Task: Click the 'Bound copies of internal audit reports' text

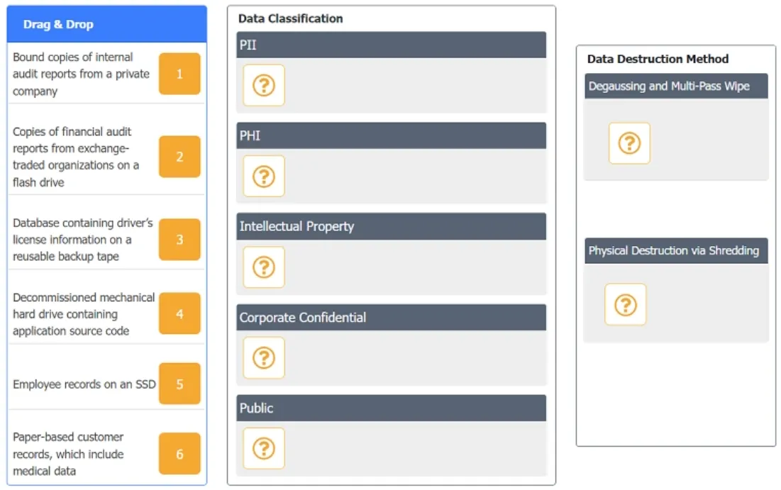Action: pyautogui.click(x=81, y=74)
